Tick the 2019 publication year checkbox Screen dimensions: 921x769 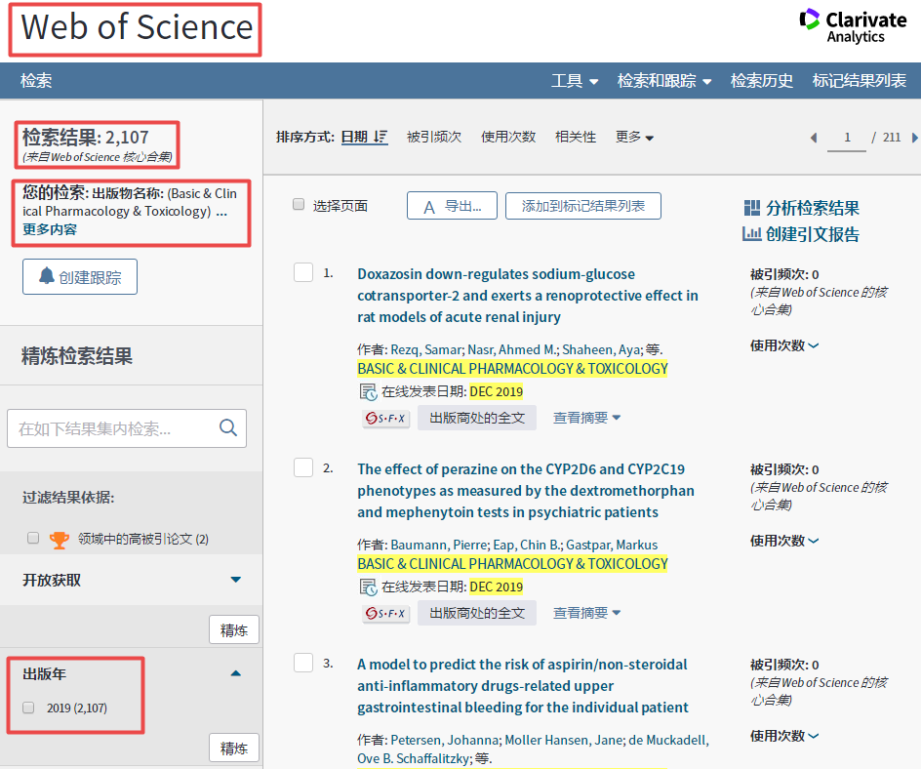point(29,708)
